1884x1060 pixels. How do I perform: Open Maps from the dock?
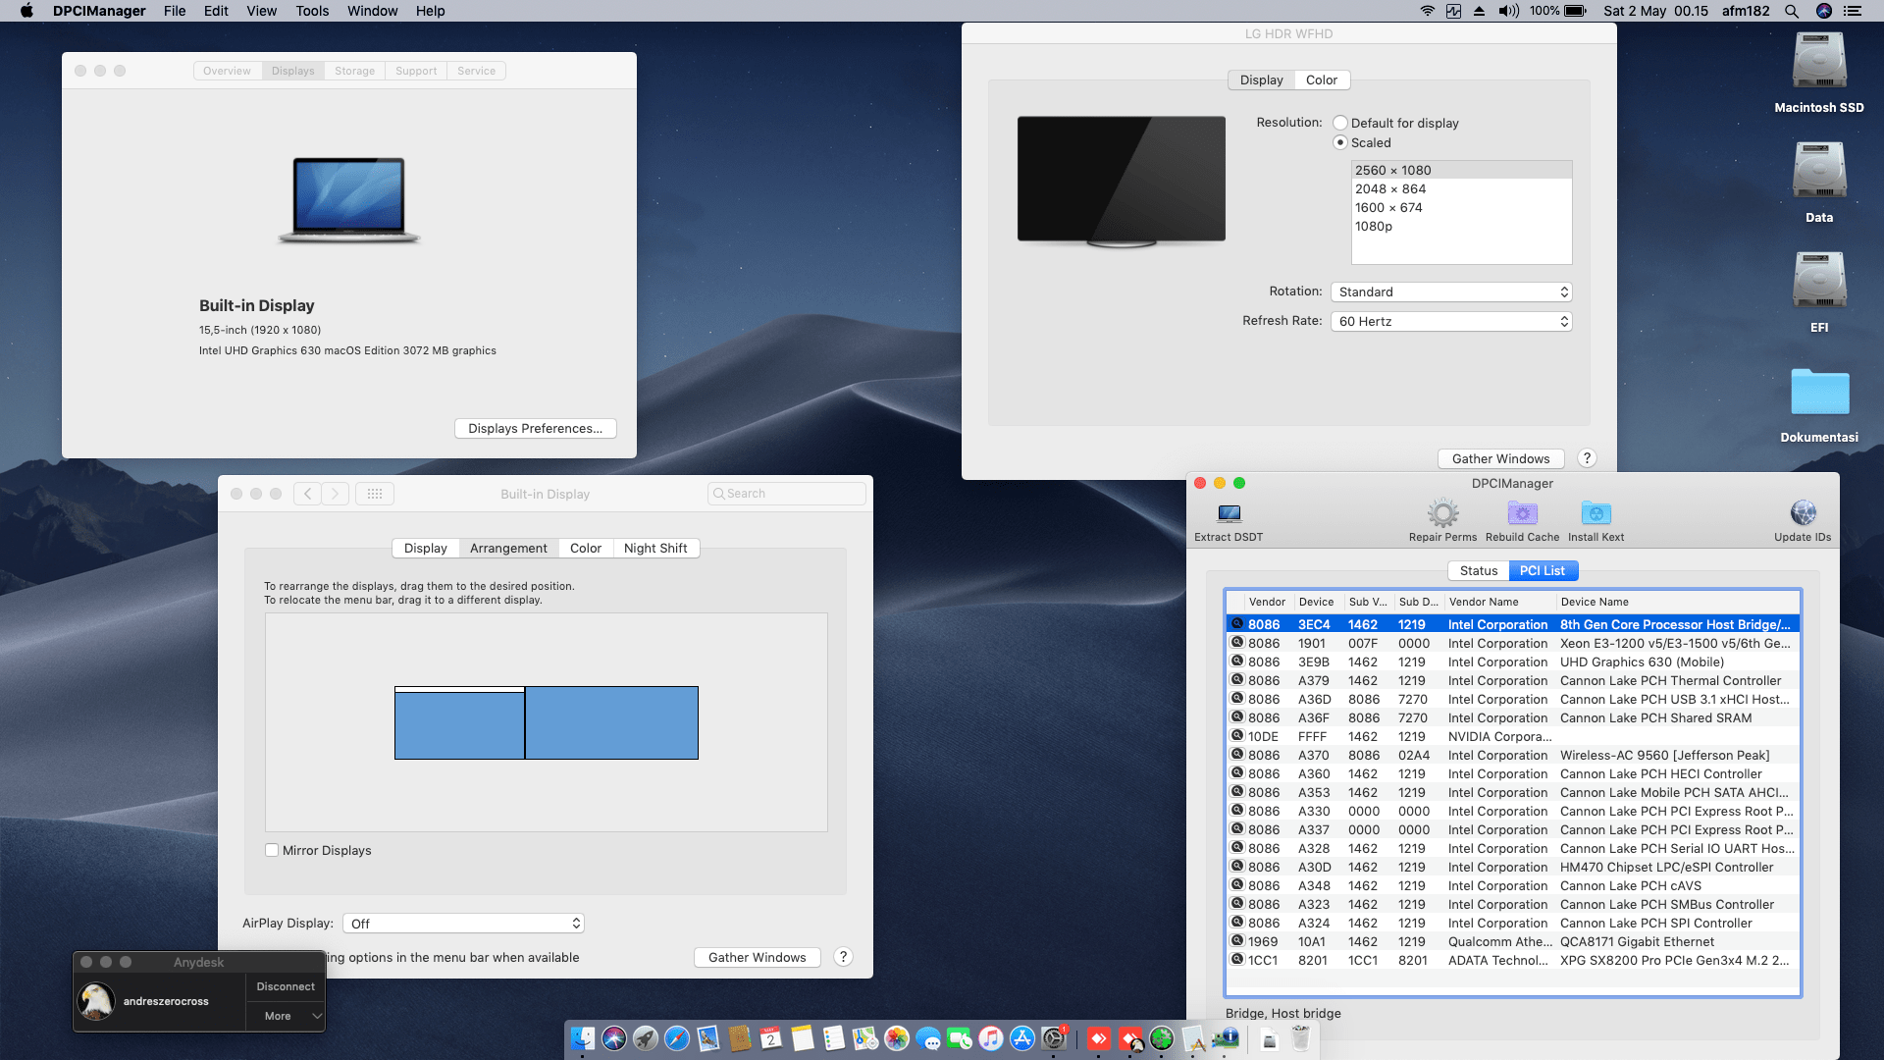coord(865,1038)
